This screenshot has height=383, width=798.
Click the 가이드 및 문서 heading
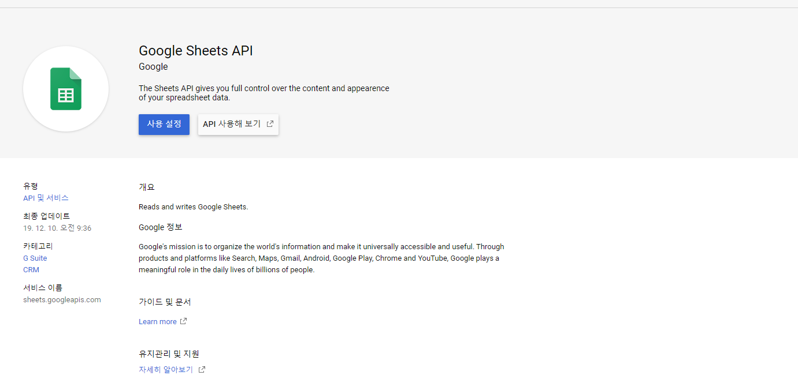165,302
